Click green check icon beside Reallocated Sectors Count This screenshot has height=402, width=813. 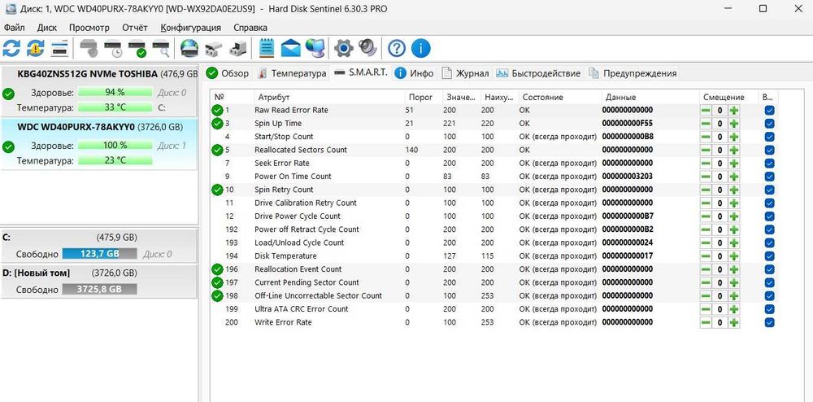coord(217,150)
